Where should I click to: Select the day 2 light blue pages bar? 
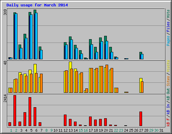coord(16,36)
